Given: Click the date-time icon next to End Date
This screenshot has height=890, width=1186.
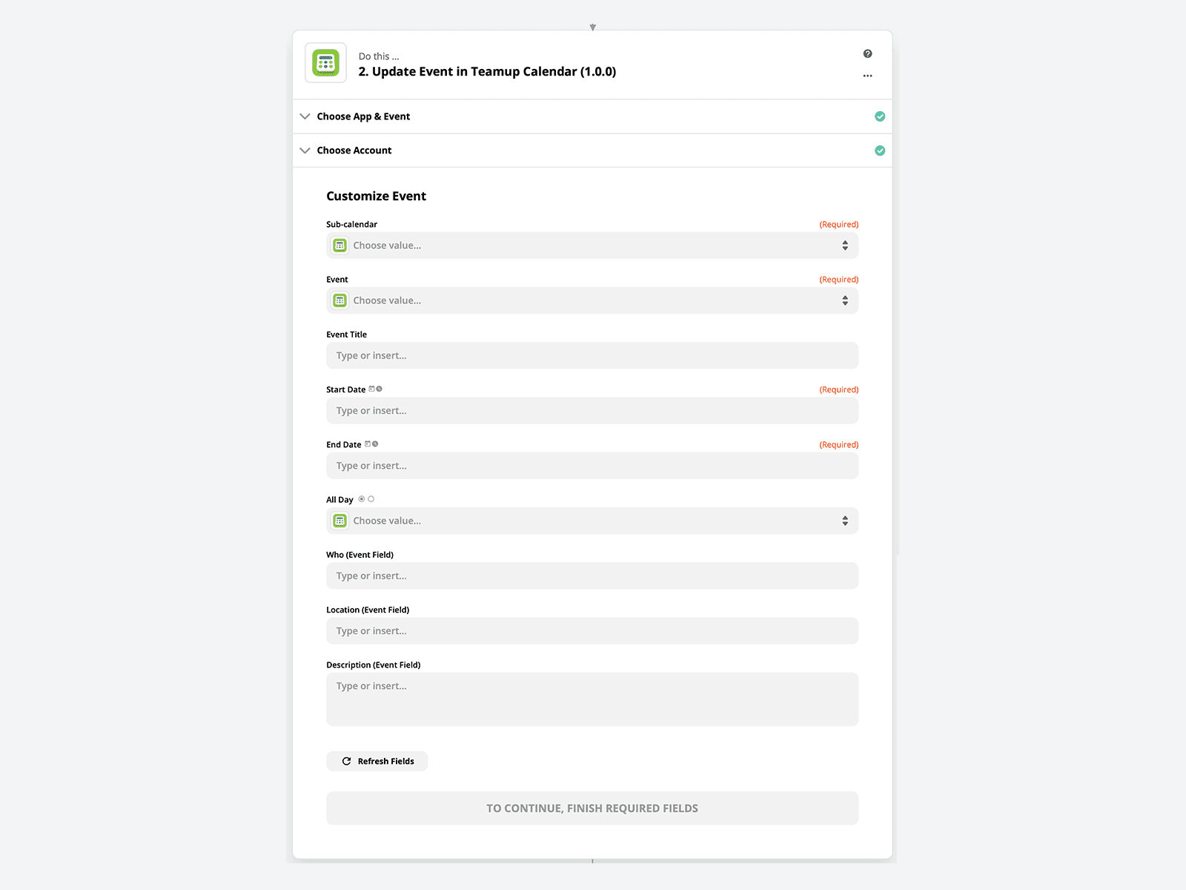Looking at the screenshot, I should click(371, 444).
